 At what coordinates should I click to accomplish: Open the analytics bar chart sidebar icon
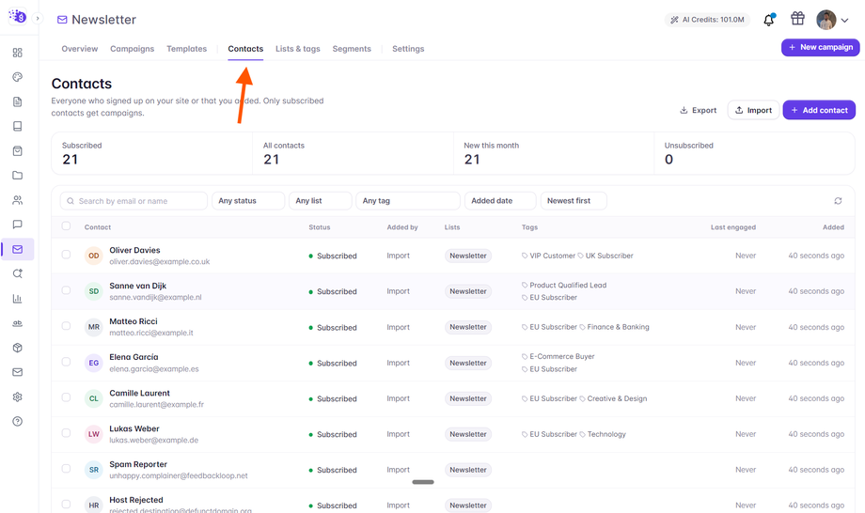click(18, 299)
